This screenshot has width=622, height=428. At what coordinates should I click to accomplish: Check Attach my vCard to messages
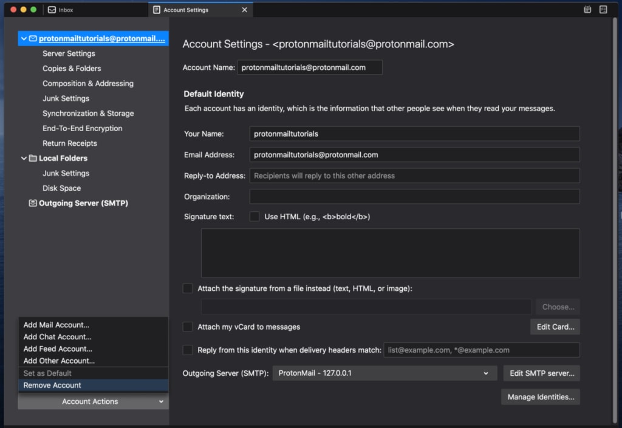click(x=188, y=327)
